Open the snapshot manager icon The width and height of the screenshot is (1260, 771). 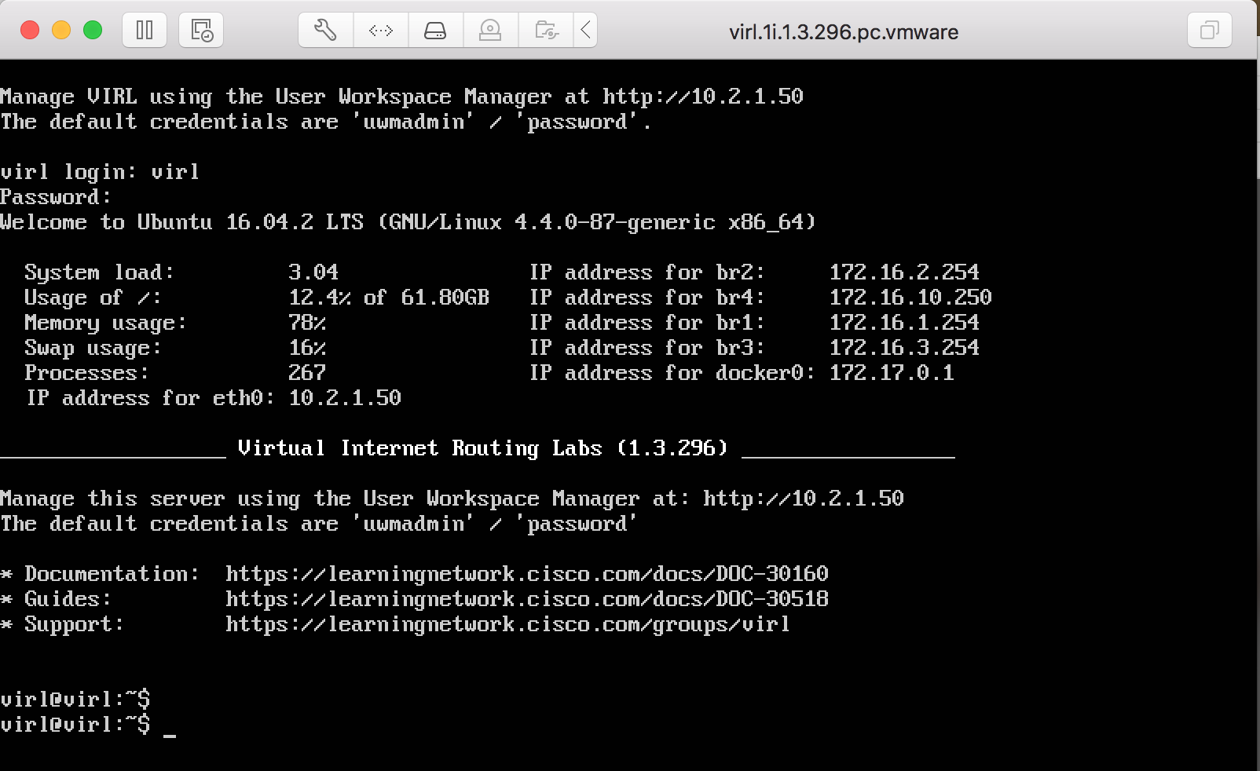[201, 31]
